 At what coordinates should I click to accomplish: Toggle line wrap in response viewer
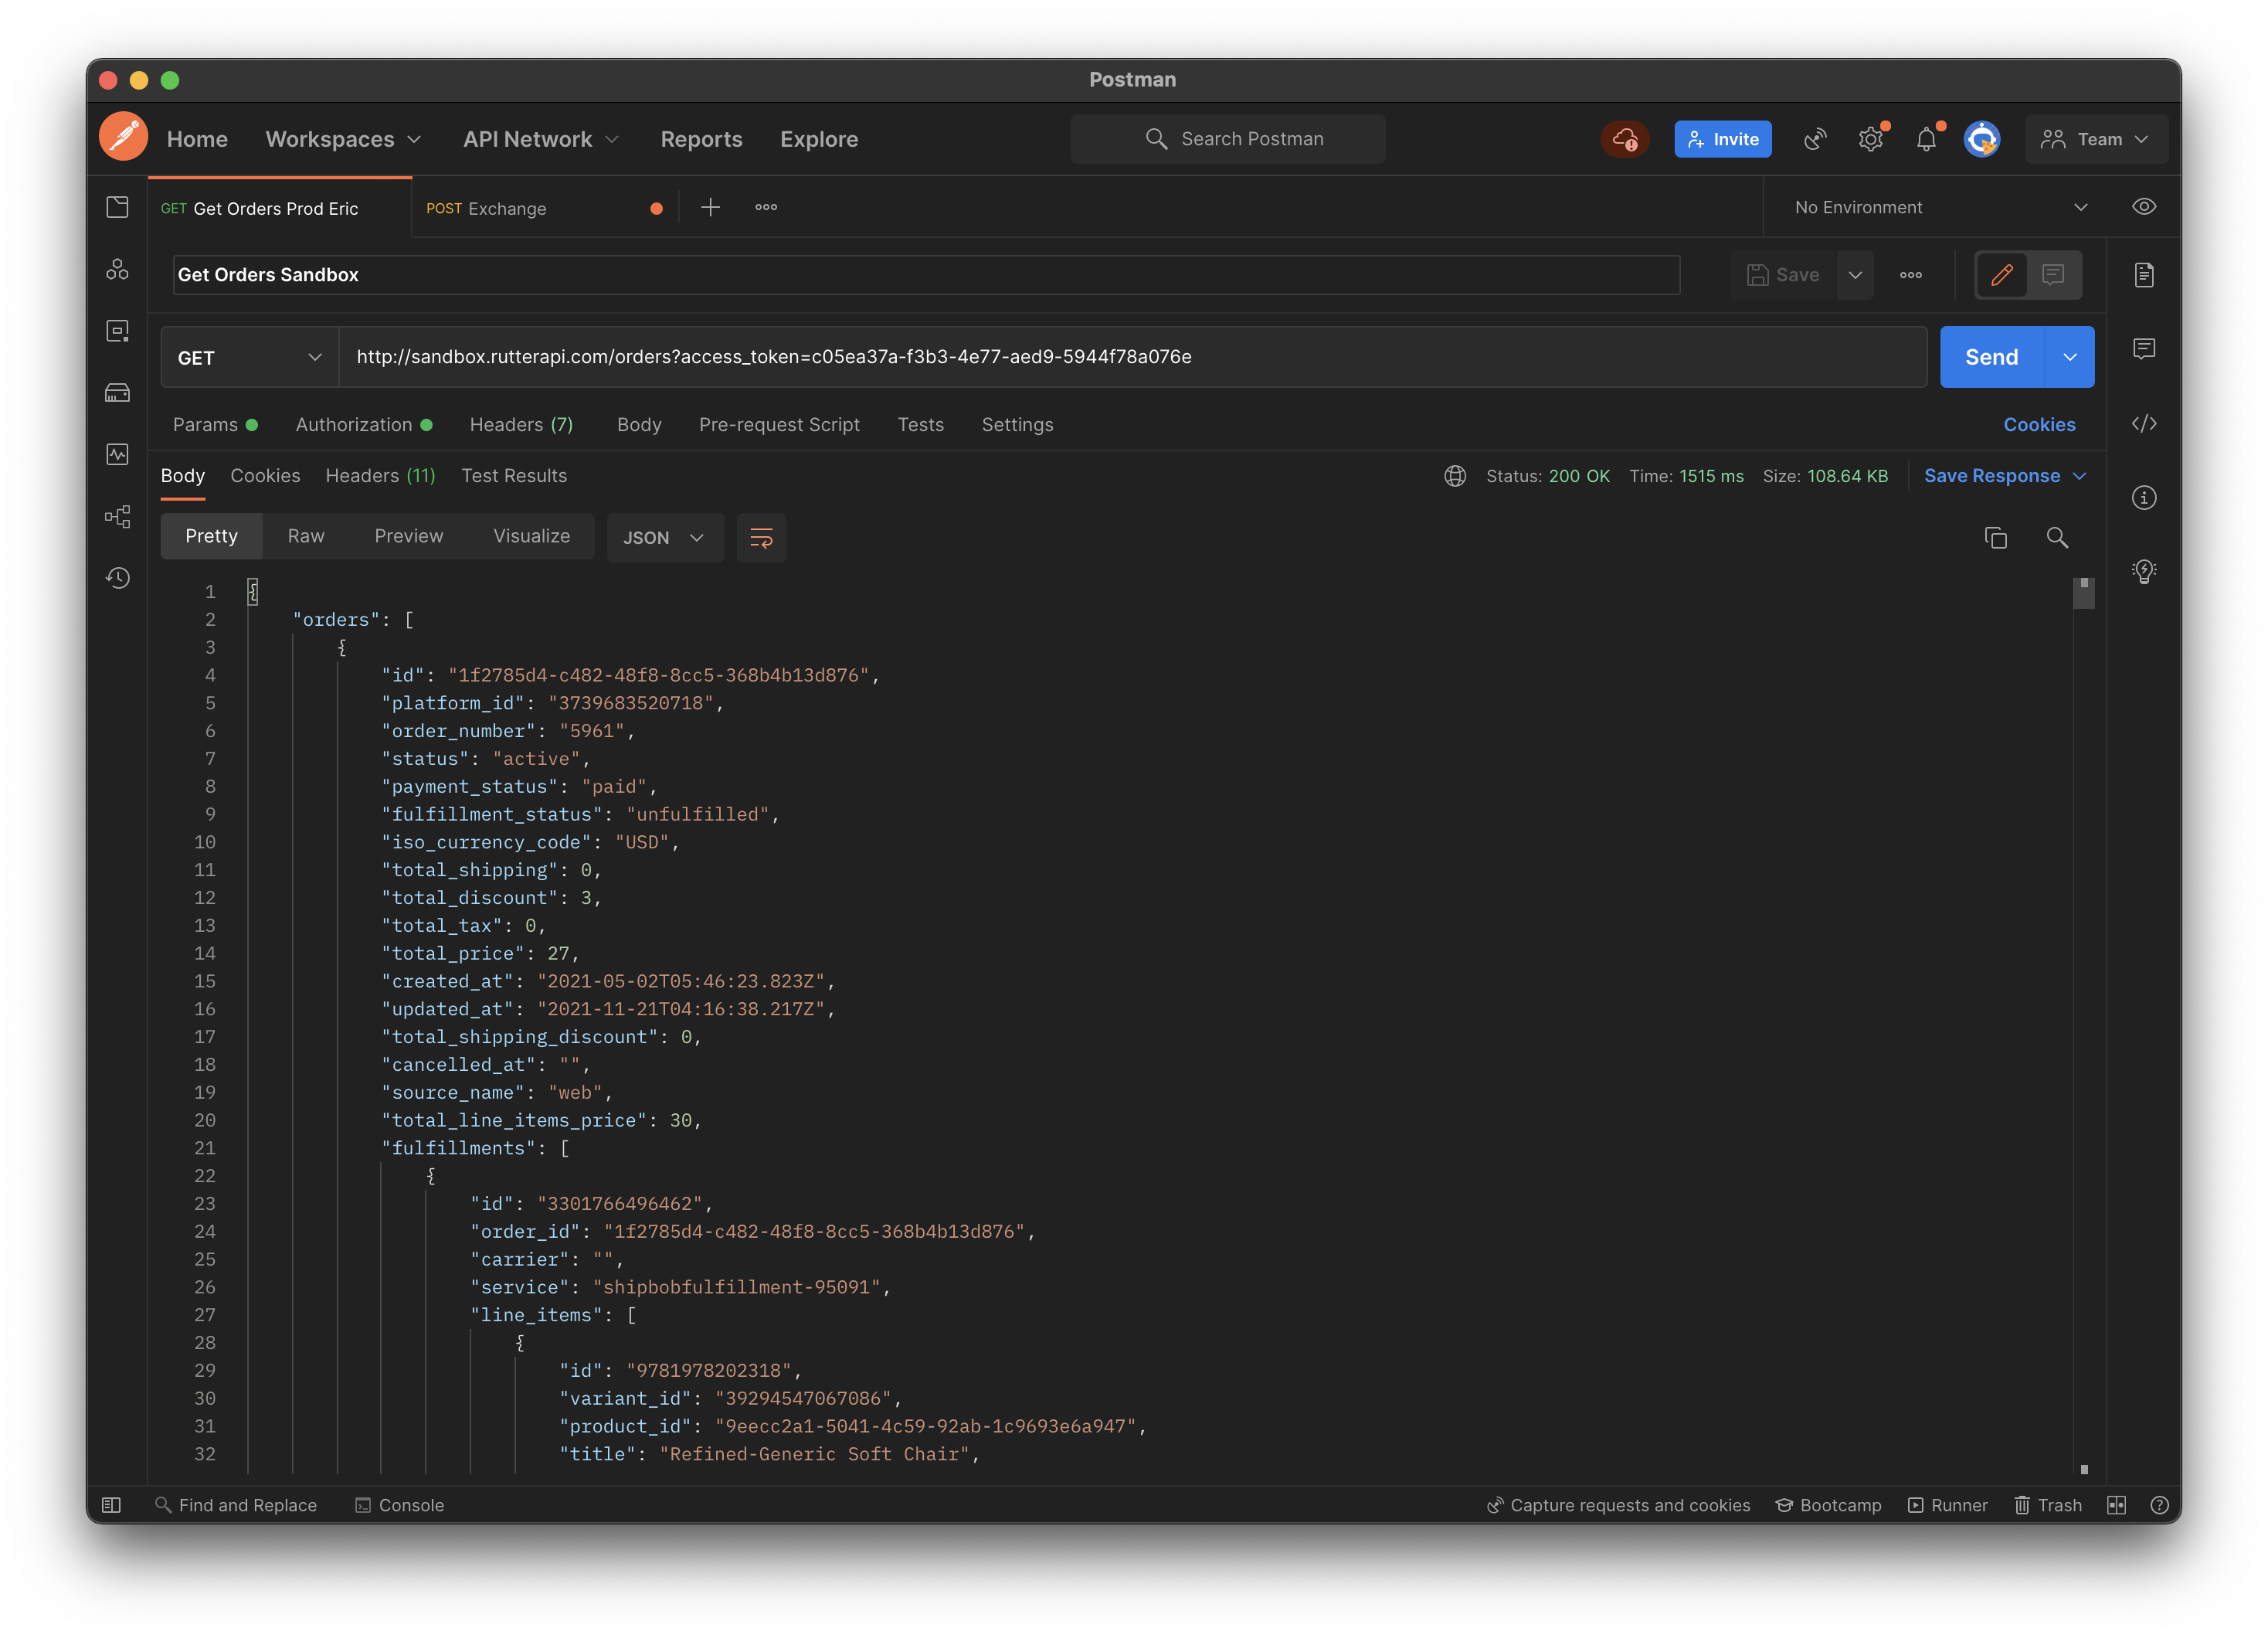[x=761, y=538]
